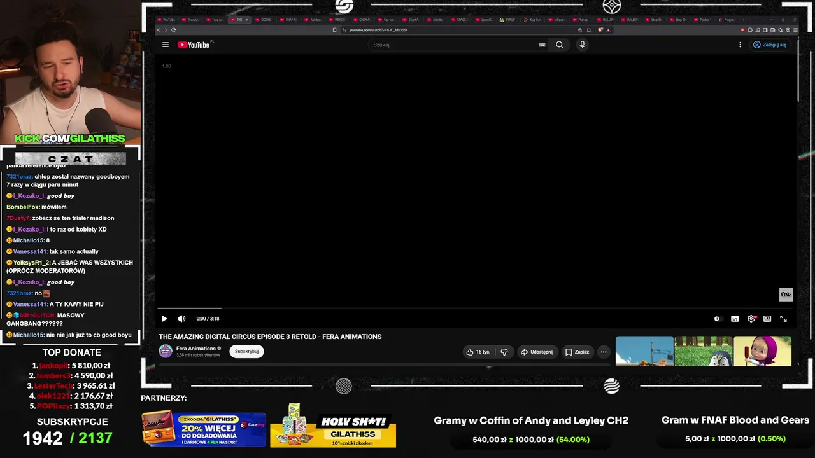Toggle the autoplay switch in the player

click(718, 319)
